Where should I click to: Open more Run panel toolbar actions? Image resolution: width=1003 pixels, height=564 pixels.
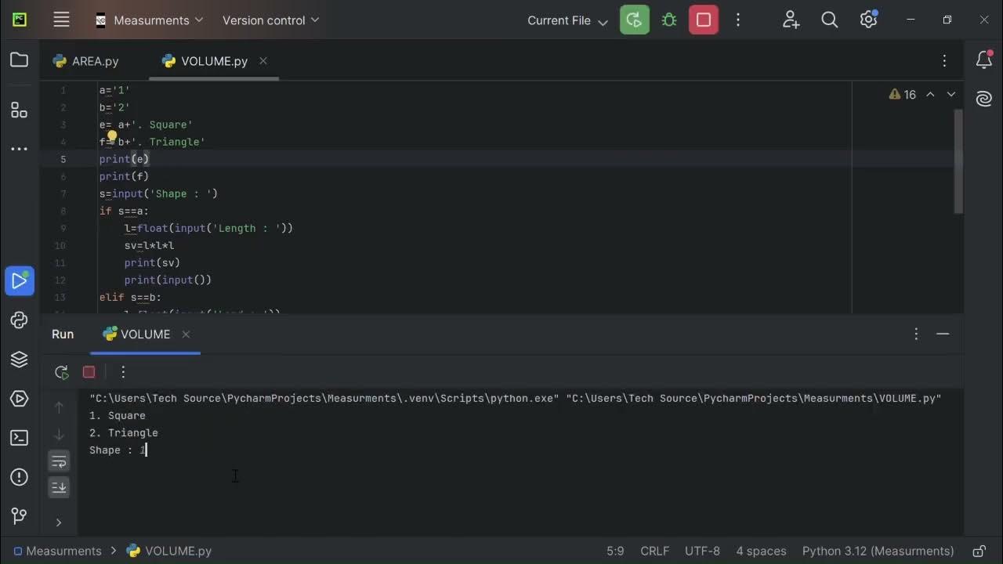pyautogui.click(x=123, y=372)
